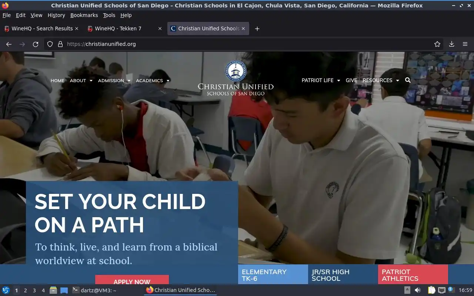Switch to virtual desktop 1
The height and width of the screenshot is (296, 474).
(x=16, y=290)
